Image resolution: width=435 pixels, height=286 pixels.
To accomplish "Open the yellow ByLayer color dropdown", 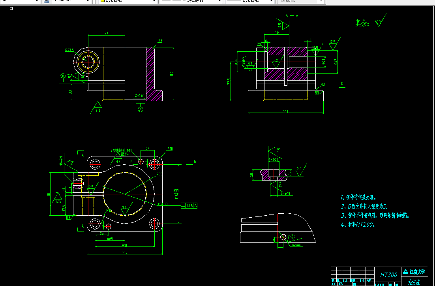I will [128, 1].
